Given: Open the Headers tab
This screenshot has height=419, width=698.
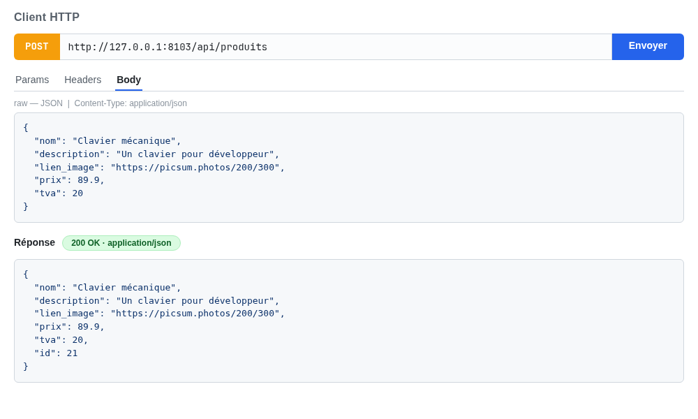Looking at the screenshot, I should [83, 80].
